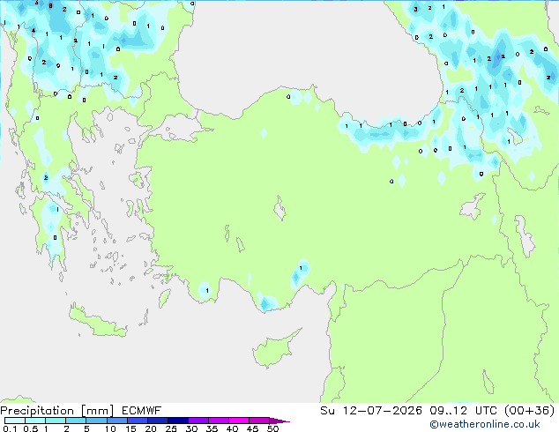Click the "8" precipitation value on the map
The height and width of the screenshot is (432, 559).
[50, 5]
